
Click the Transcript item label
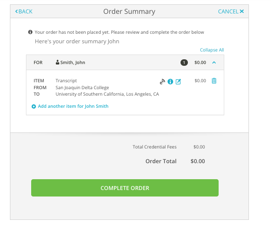coord(66,81)
